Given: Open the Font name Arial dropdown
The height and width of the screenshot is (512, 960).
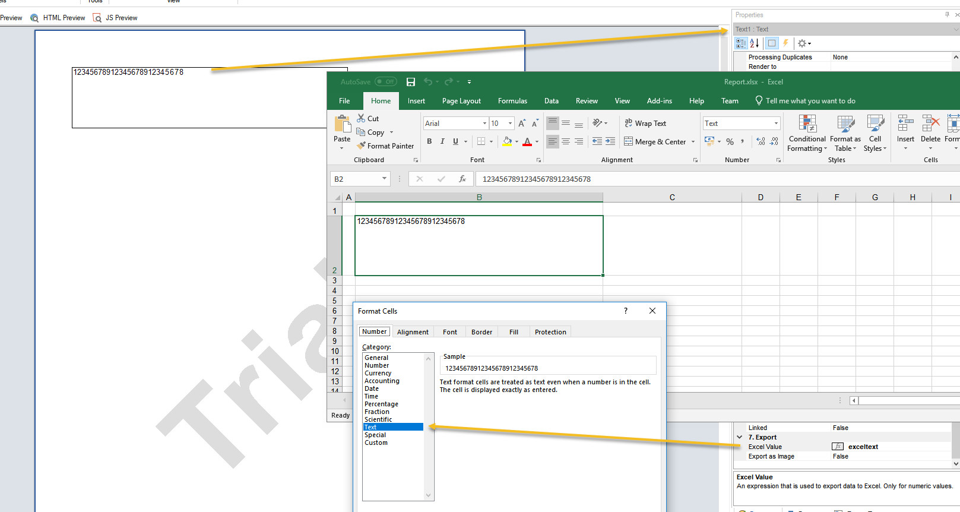Looking at the screenshot, I should (484, 124).
